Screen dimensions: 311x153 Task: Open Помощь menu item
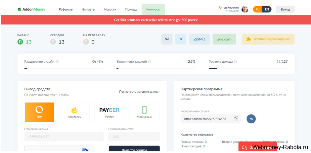tap(131, 9)
